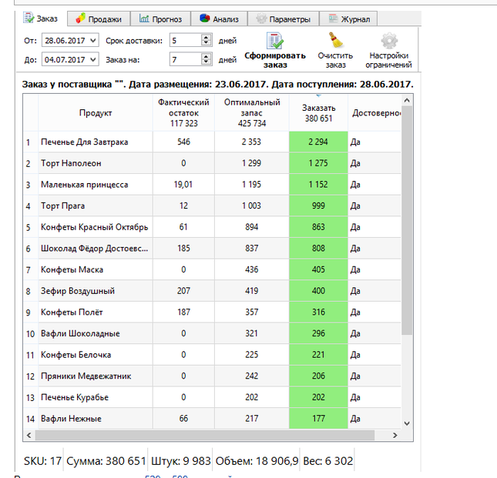Click the horizontal scrollbar right arrow

[x=395, y=435]
